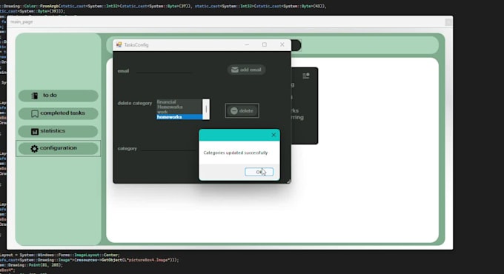The width and height of the screenshot is (504, 274).
Task: Click the configuration gear icon
Action: point(34,148)
